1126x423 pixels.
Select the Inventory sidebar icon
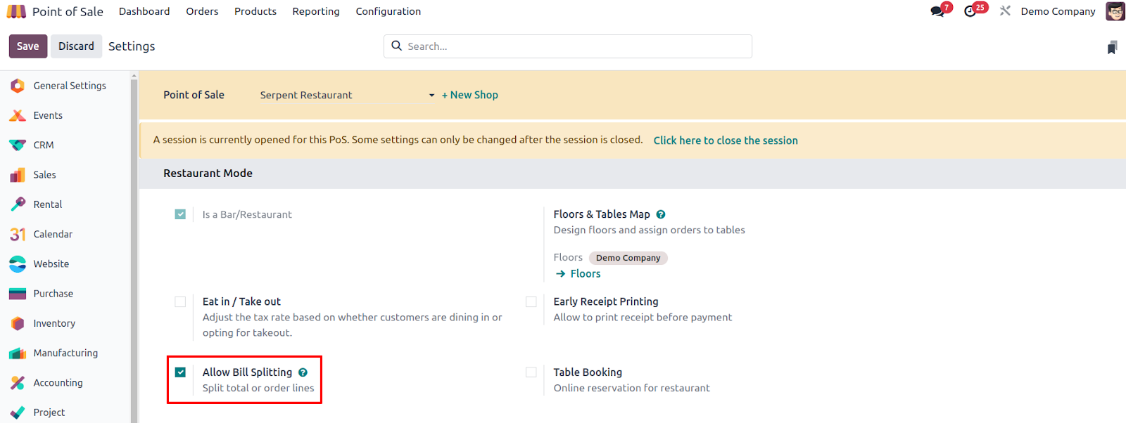pos(18,323)
